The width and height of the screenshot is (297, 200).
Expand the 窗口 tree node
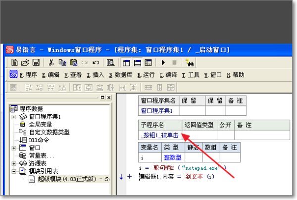[14, 148]
